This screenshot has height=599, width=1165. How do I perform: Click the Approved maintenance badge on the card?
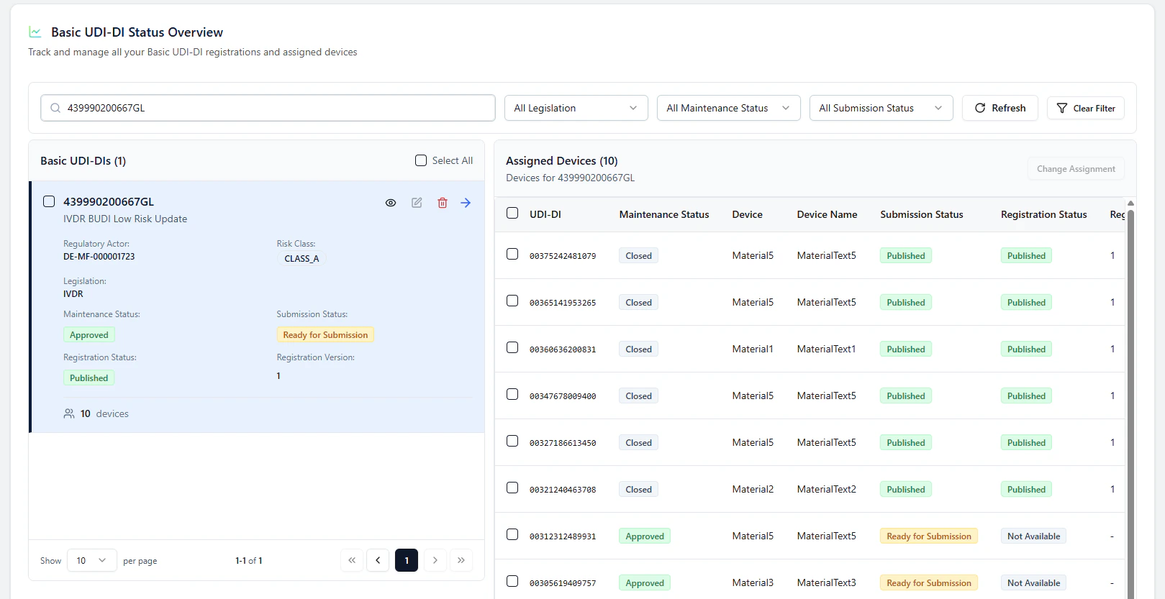coord(89,335)
